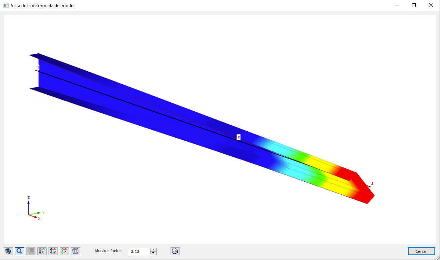Click the Mostrar factor label
Viewport: 440px width, 260px height.
point(109,251)
